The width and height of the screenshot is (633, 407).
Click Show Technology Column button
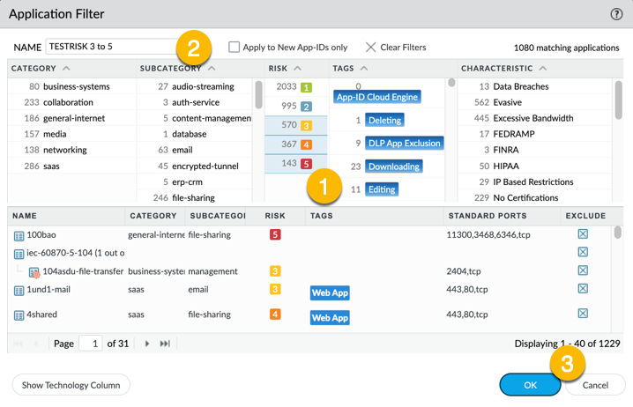tap(71, 384)
